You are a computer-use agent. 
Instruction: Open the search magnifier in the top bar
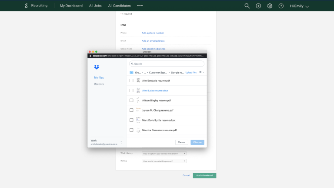[x=247, y=6]
